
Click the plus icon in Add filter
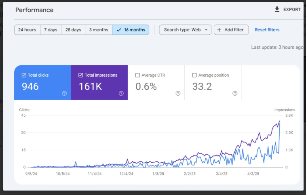click(x=219, y=30)
